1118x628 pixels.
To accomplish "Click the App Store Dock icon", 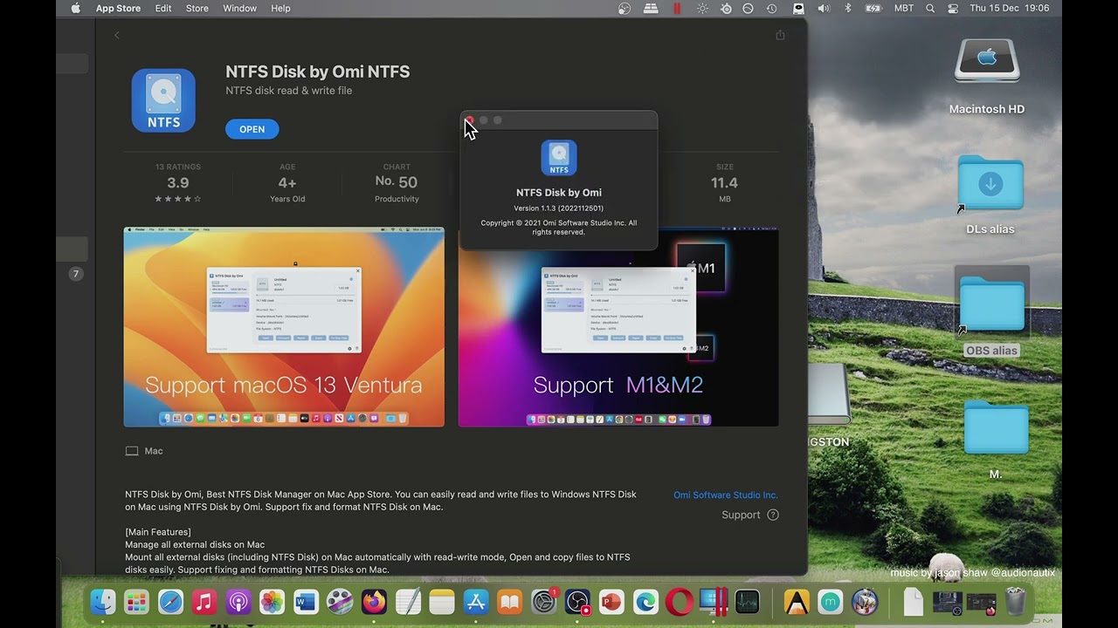I will click(x=476, y=602).
